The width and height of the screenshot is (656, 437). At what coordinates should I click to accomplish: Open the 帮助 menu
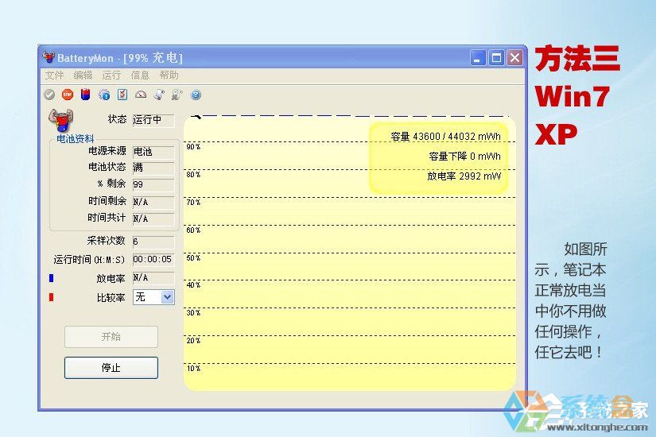click(x=169, y=75)
